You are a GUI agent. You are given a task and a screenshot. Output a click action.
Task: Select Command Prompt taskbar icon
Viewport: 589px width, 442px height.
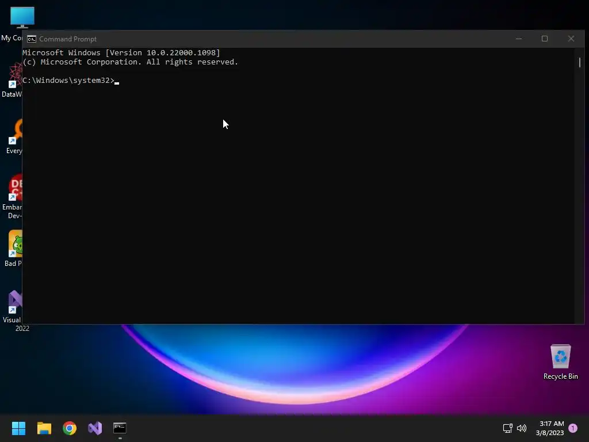click(x=120, y=428)
